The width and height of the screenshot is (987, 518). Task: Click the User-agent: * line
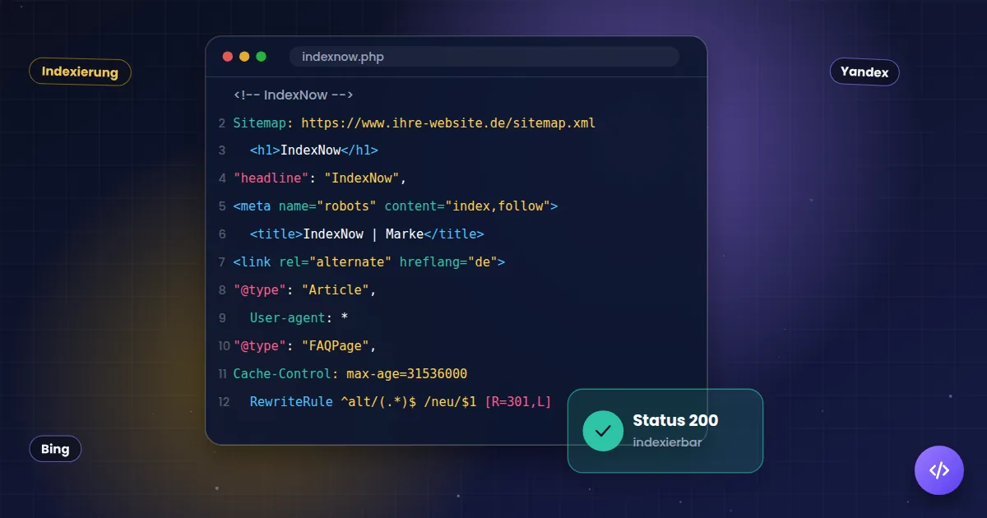299,318
